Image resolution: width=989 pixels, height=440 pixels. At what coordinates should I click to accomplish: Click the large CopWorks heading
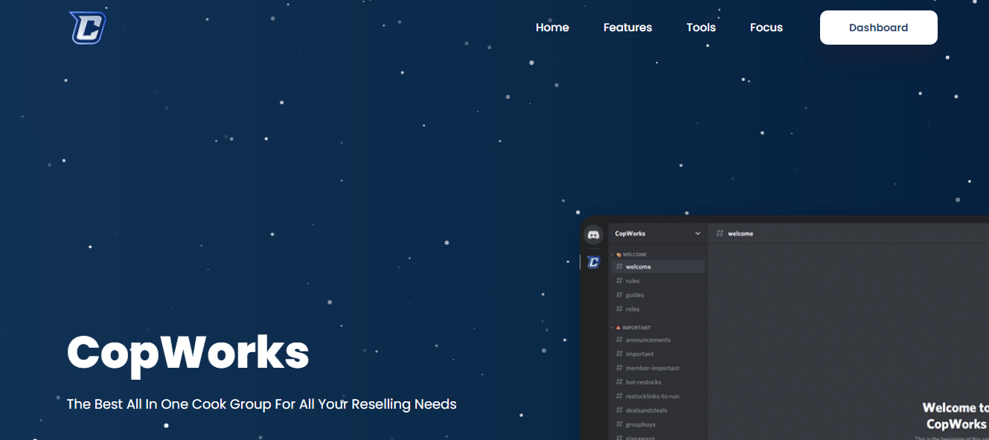tap(188, 352)
